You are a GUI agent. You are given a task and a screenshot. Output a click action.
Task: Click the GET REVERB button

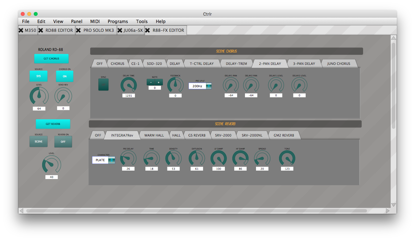(53, 124)
